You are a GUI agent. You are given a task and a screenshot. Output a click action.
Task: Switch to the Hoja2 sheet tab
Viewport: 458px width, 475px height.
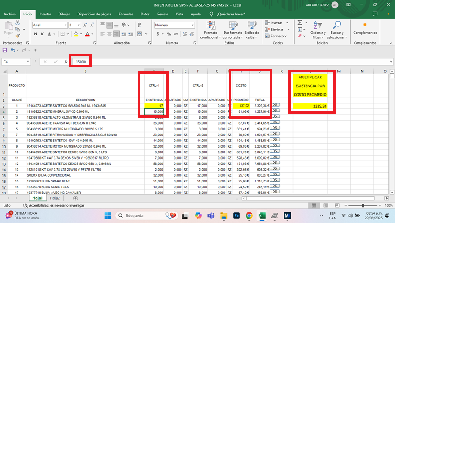(x=55, y=198)
